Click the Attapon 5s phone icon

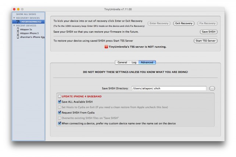tap(18, 29)
